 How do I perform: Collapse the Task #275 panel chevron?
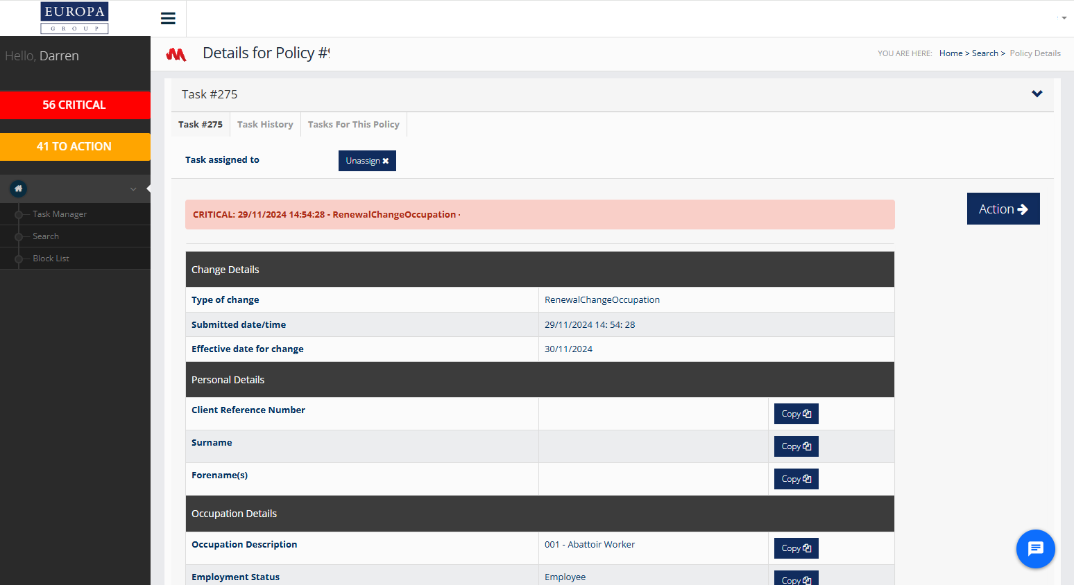[1037, 94]
